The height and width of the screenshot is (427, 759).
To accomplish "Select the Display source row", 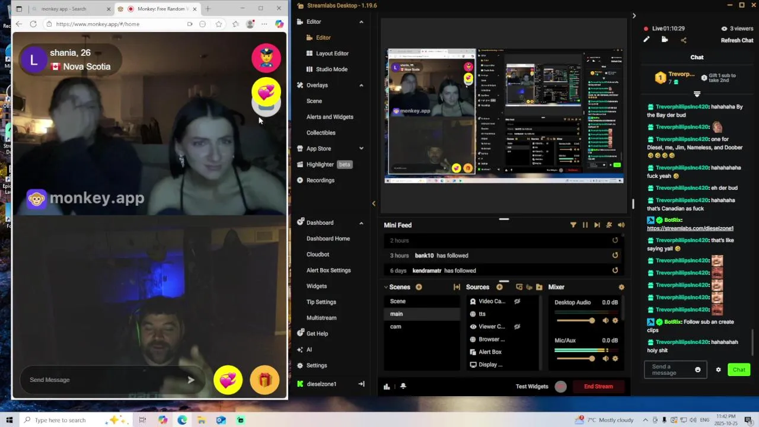I will pos(502,365).
